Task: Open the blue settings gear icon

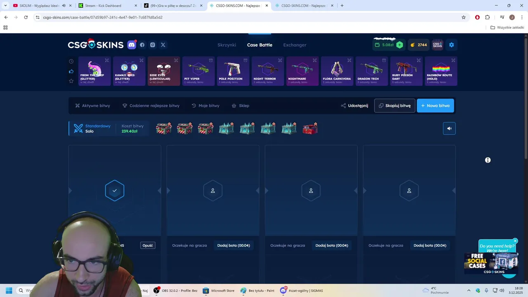Action: 451,45
